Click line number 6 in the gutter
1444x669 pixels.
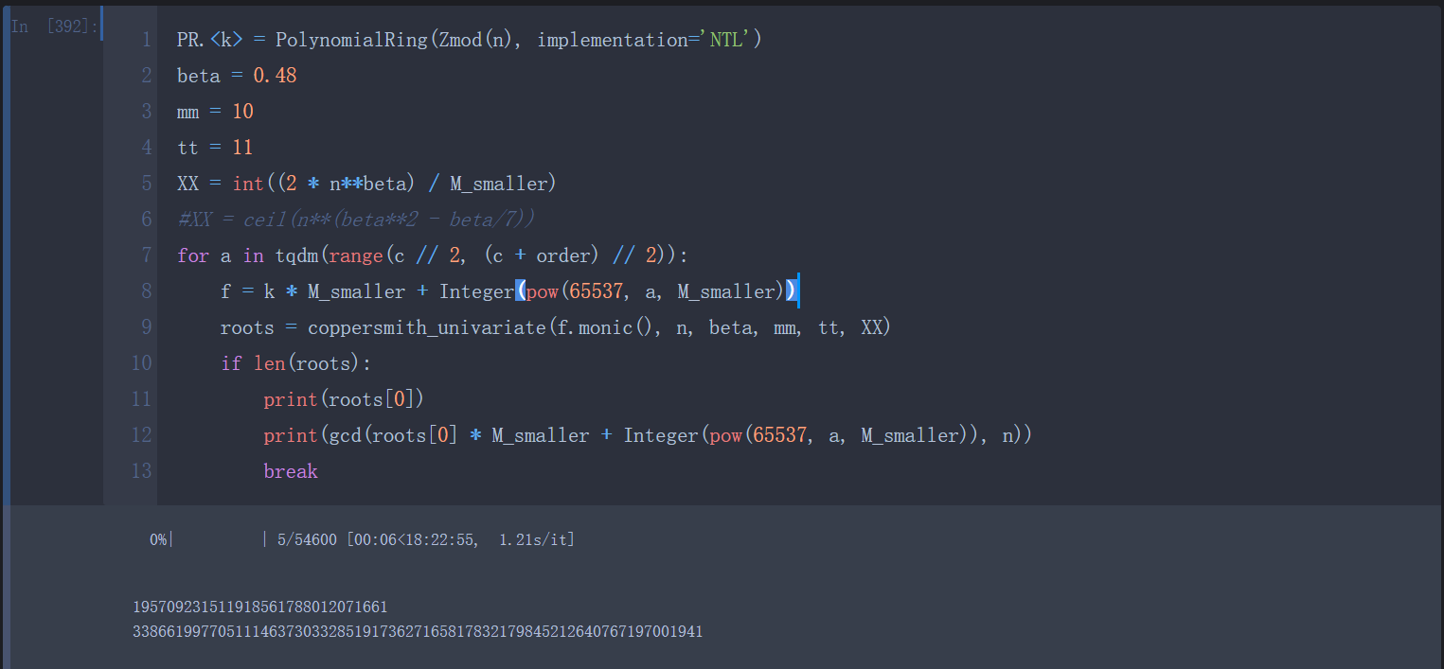(x=146, y=220)
